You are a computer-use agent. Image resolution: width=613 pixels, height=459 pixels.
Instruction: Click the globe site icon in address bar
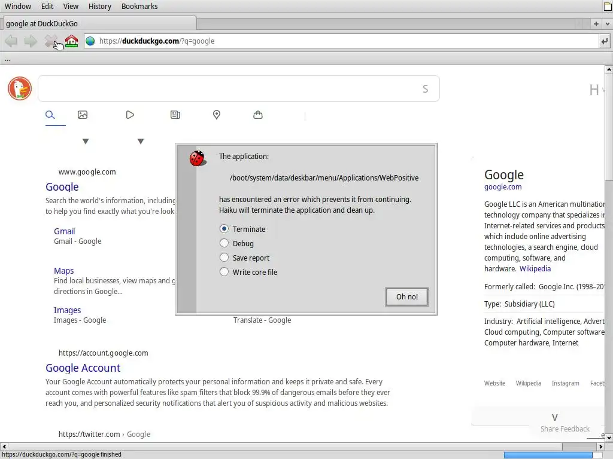(x=90, y=41)
